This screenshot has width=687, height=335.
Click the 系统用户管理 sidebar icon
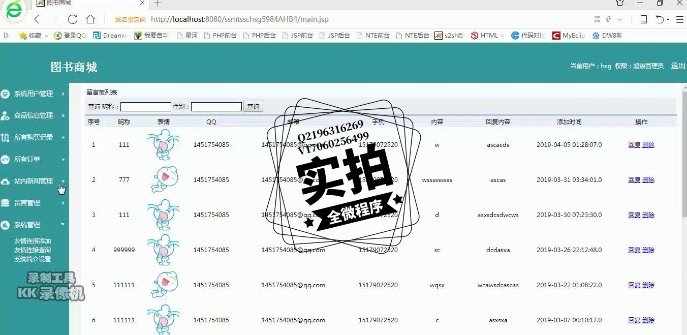click(x=5, y=94)
